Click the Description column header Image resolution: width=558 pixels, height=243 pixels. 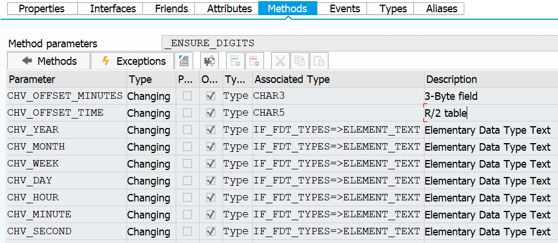click(x=491, y=79)
